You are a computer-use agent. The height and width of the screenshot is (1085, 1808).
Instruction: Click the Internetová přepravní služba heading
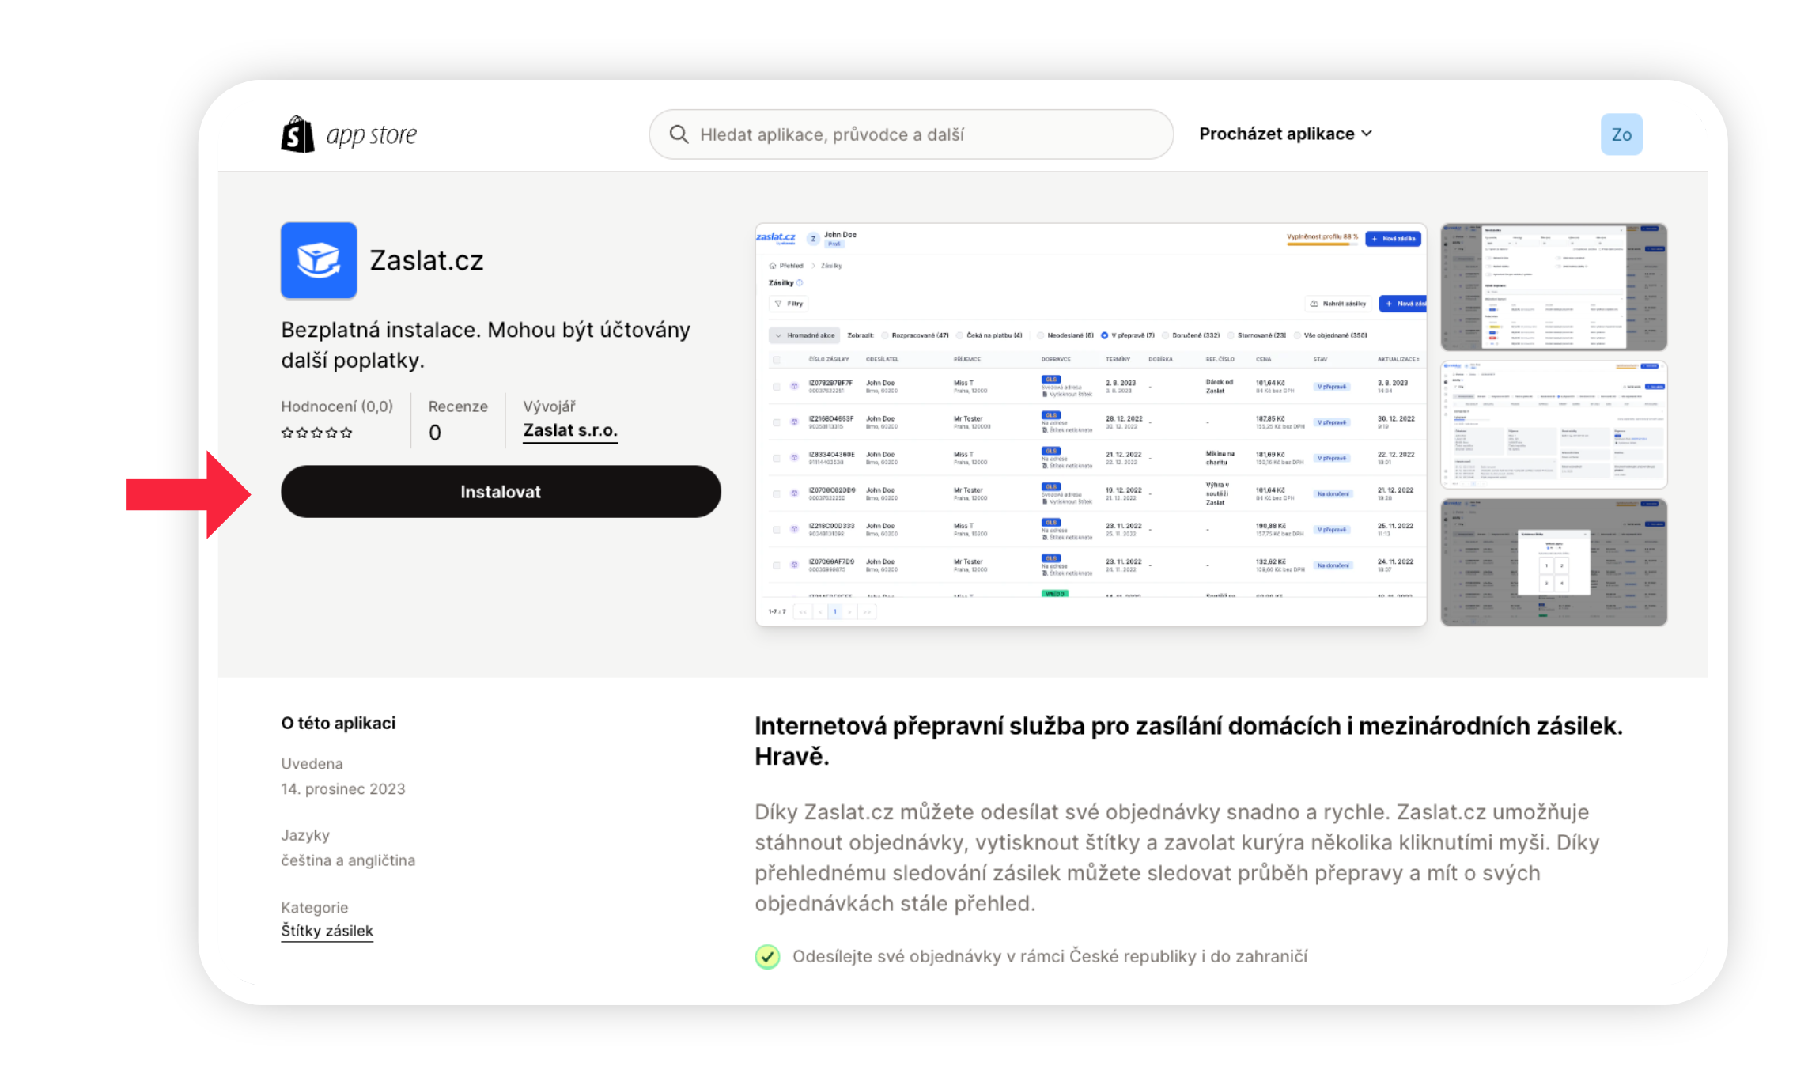[x=1188, y=741]
